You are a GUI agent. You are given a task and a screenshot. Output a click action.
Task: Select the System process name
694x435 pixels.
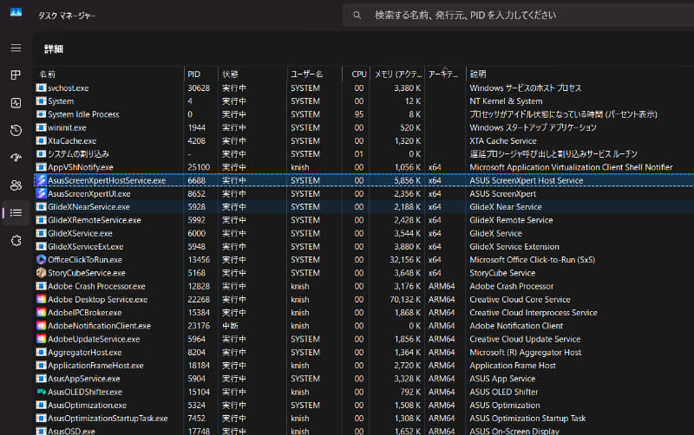(61, 101)
